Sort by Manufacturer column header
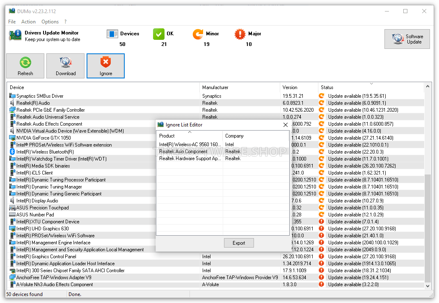Viewport: 439px width, 303px height. (240, 87)
